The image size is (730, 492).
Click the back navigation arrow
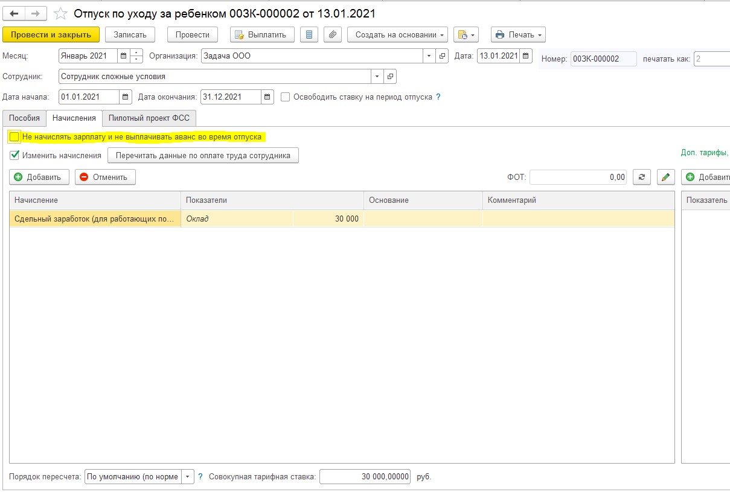(x=14, y=13)
